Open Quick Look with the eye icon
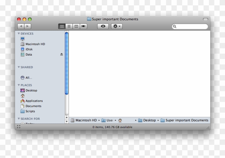 (103, 26)
